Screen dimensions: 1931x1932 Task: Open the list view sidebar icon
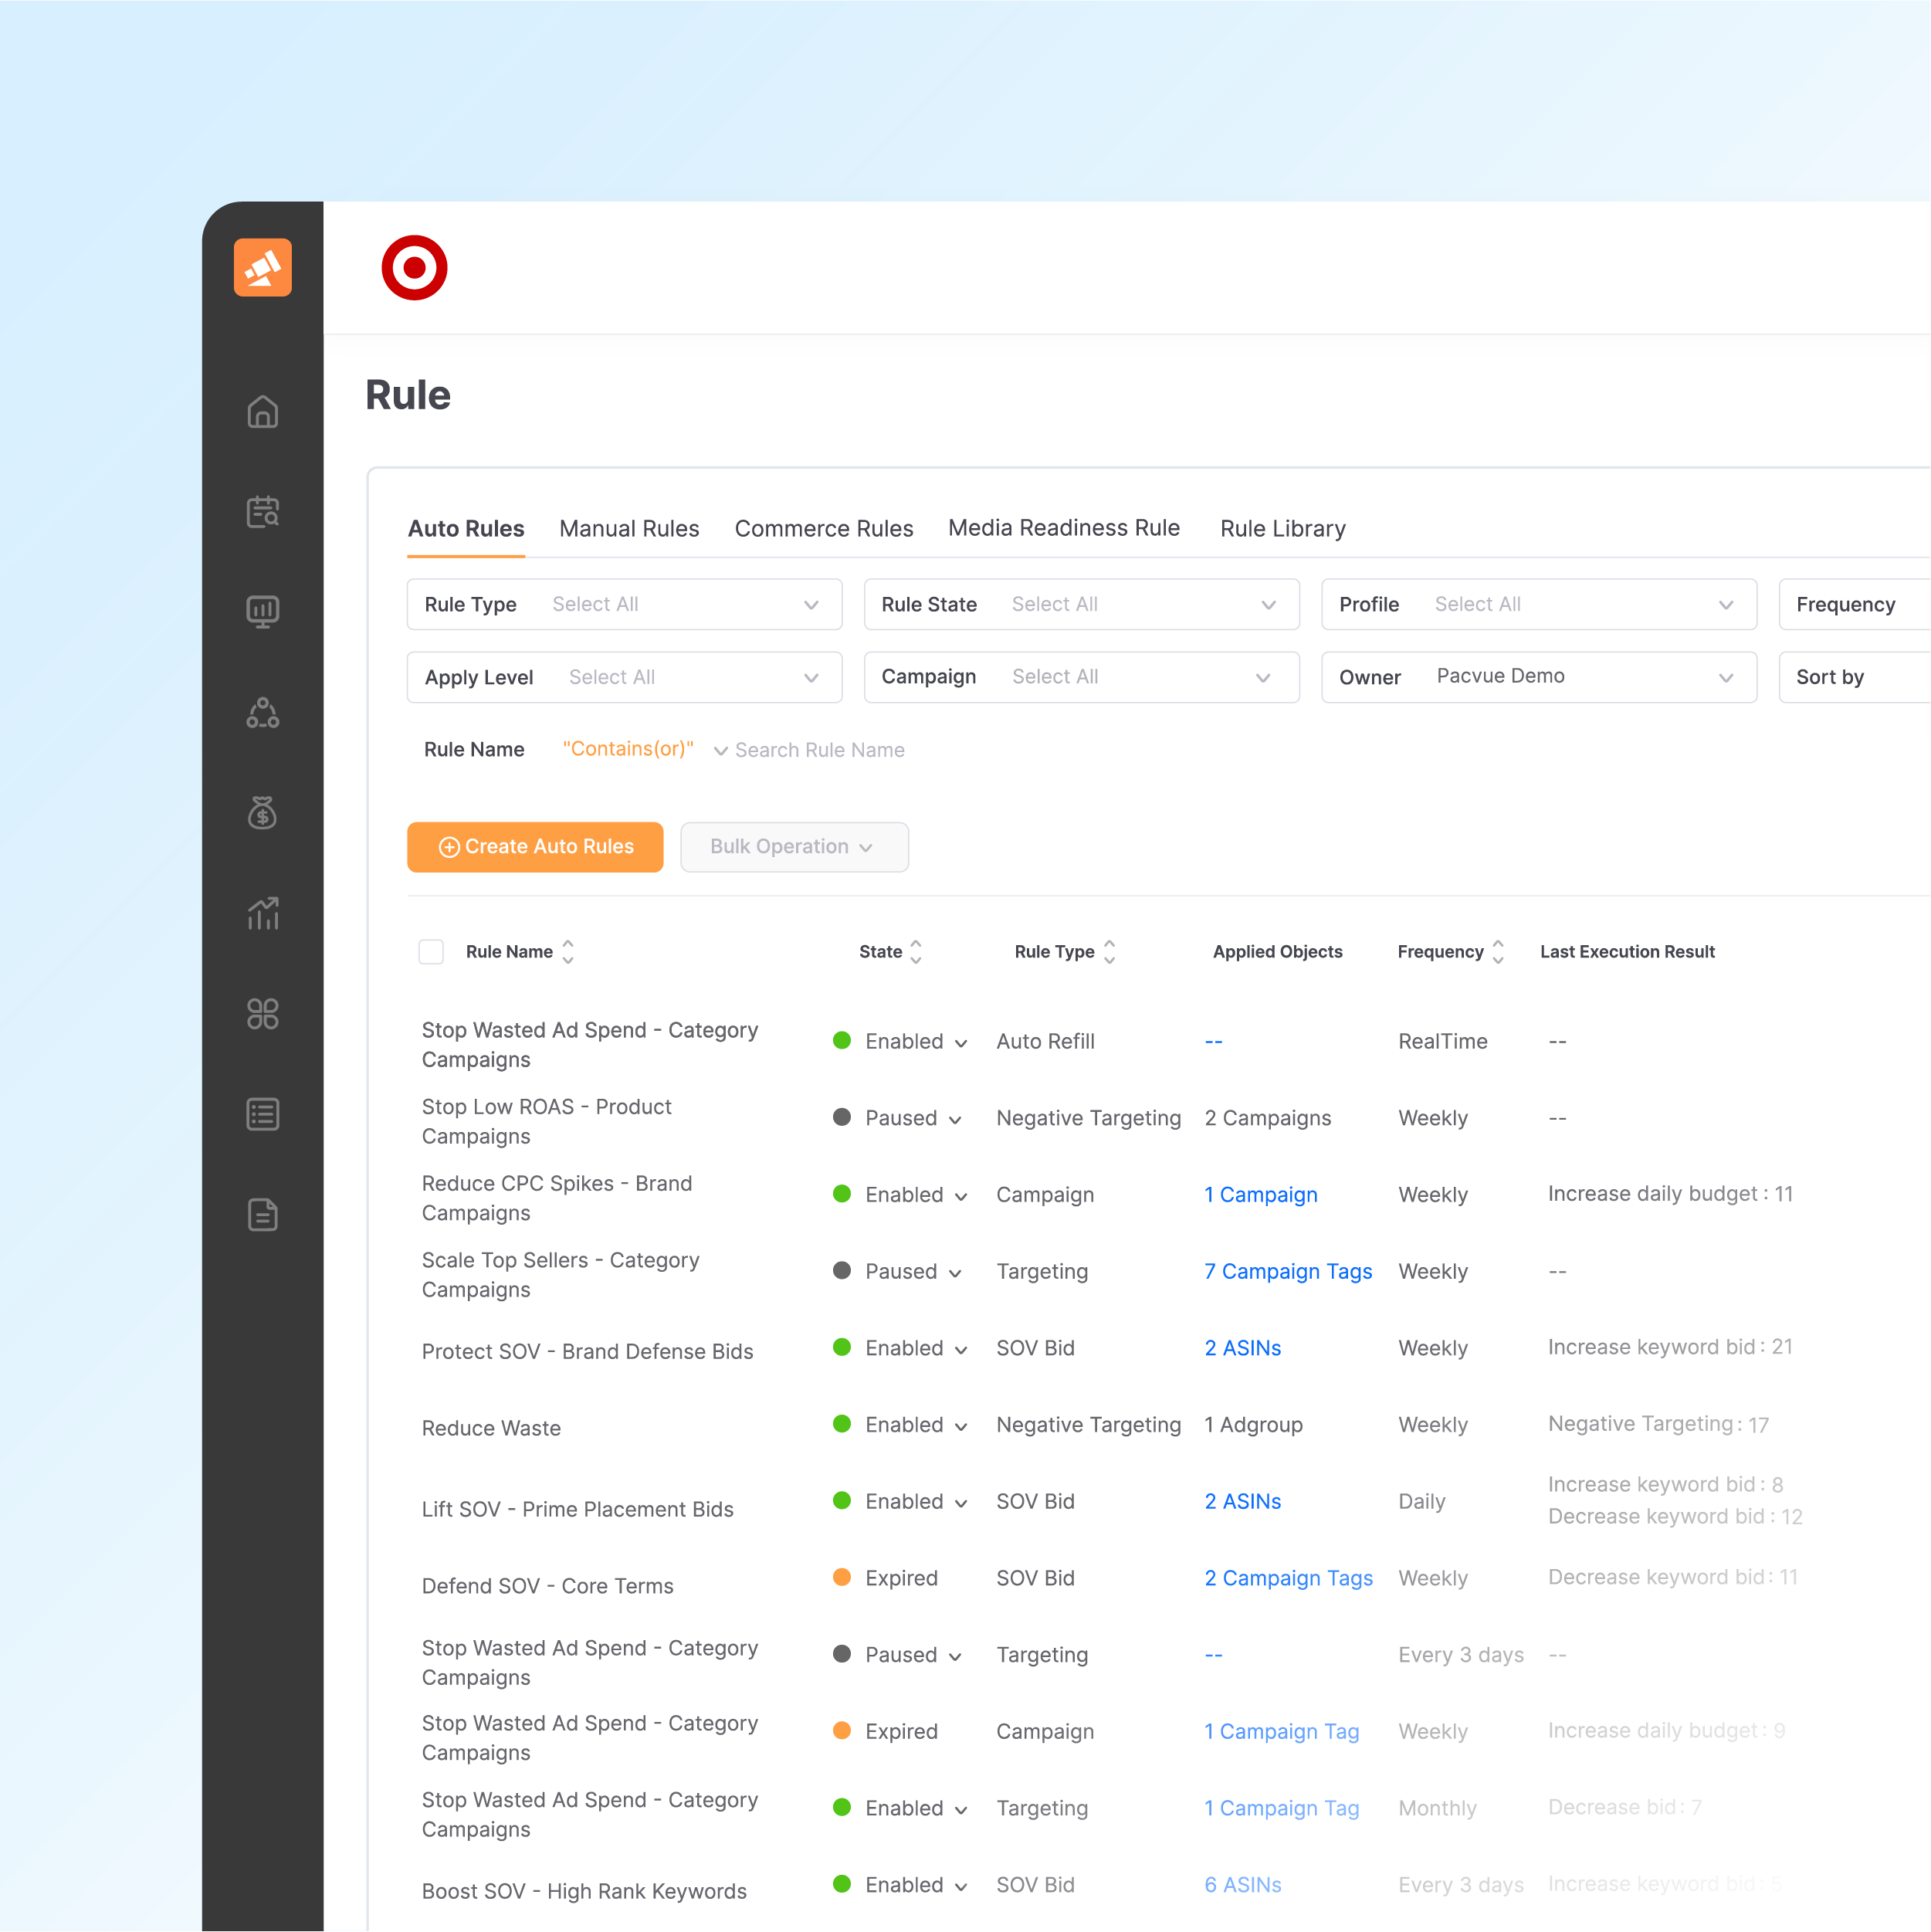click(x=263, y=1114)
